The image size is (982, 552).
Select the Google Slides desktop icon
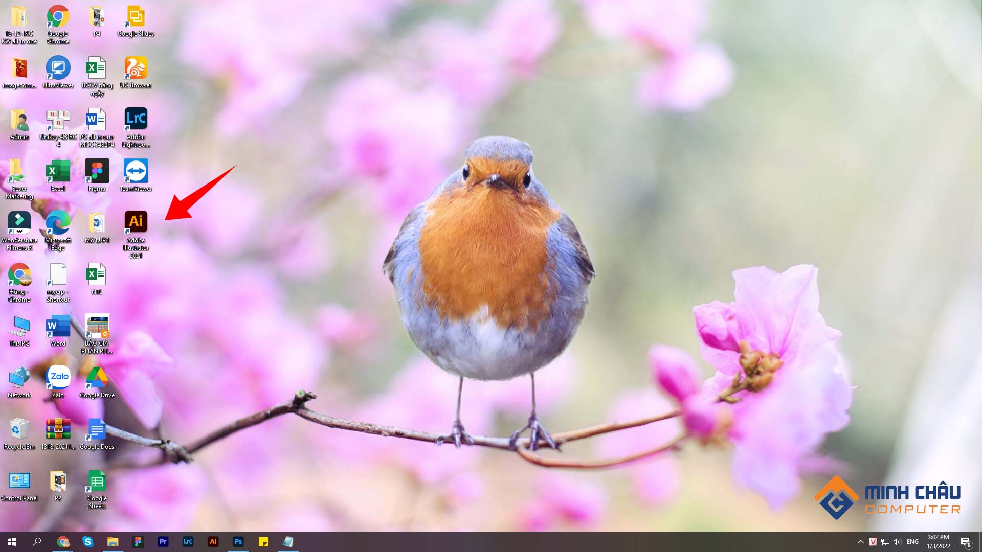[x=136, y=21]
